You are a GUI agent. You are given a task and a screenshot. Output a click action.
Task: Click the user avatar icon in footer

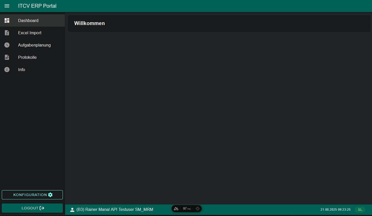pyautogui.click(x=72, y=210)
